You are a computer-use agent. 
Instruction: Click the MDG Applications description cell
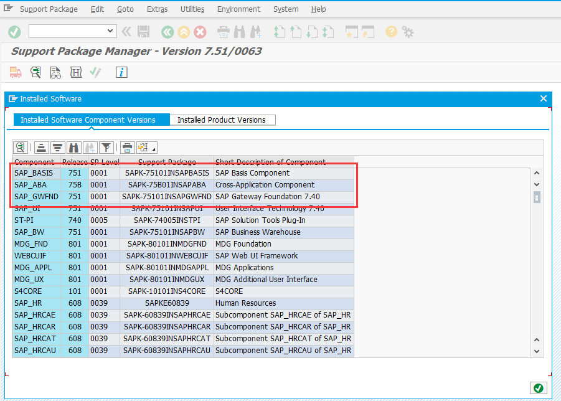coord(284,268)
